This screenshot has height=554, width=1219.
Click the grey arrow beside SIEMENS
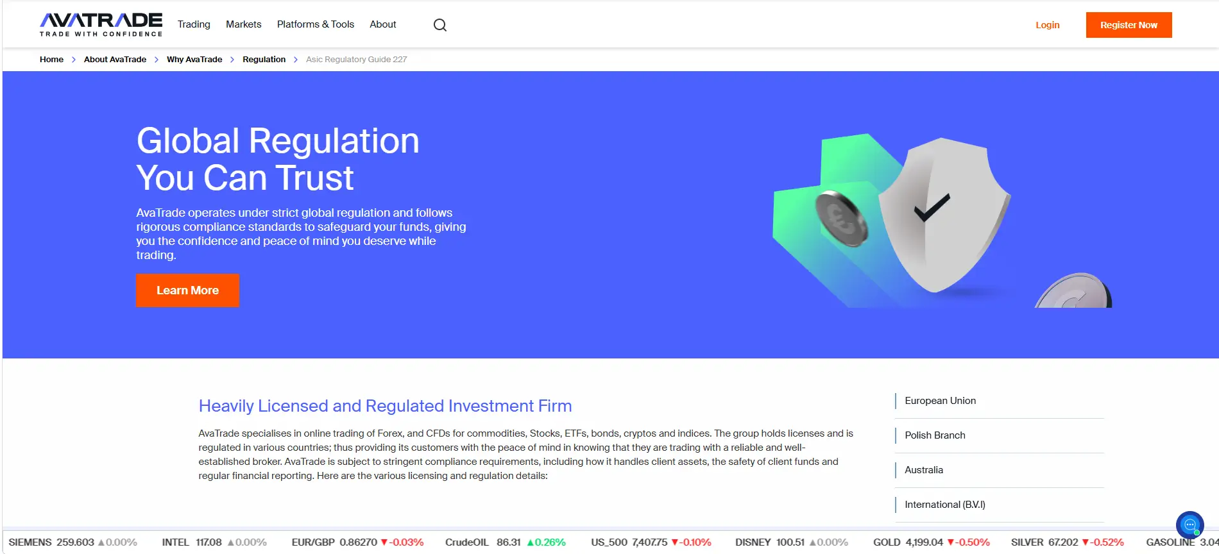click(101, 542)
